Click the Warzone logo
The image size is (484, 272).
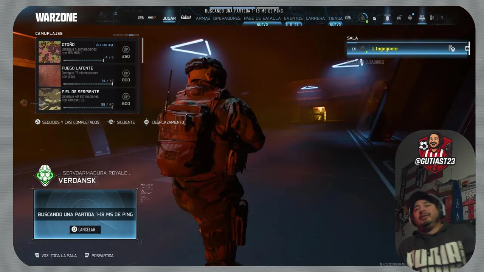tap(56, 17)
